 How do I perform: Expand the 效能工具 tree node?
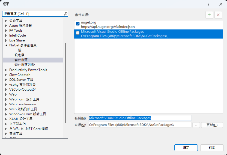click(x=6, y=21)
